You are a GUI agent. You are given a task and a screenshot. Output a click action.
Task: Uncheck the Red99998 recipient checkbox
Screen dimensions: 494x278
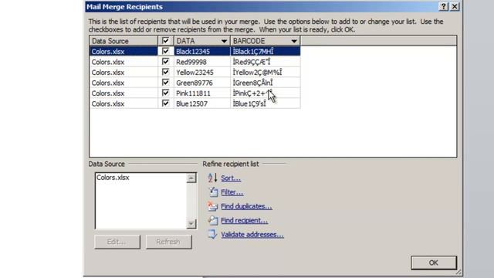tap(165, 62)
